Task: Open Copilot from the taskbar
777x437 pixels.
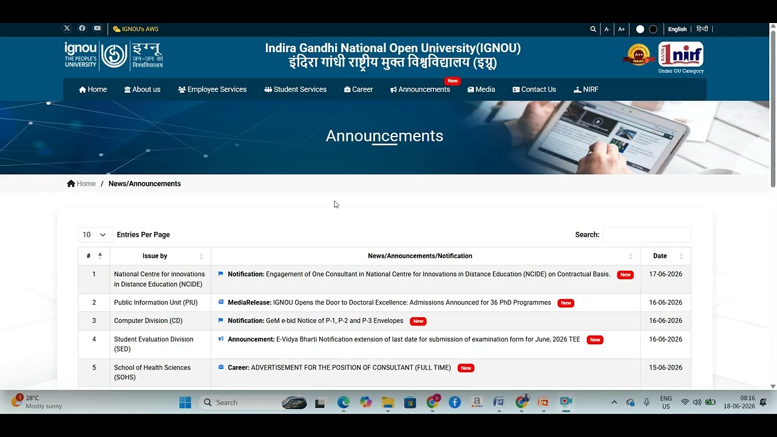Action: pos(365,402)
